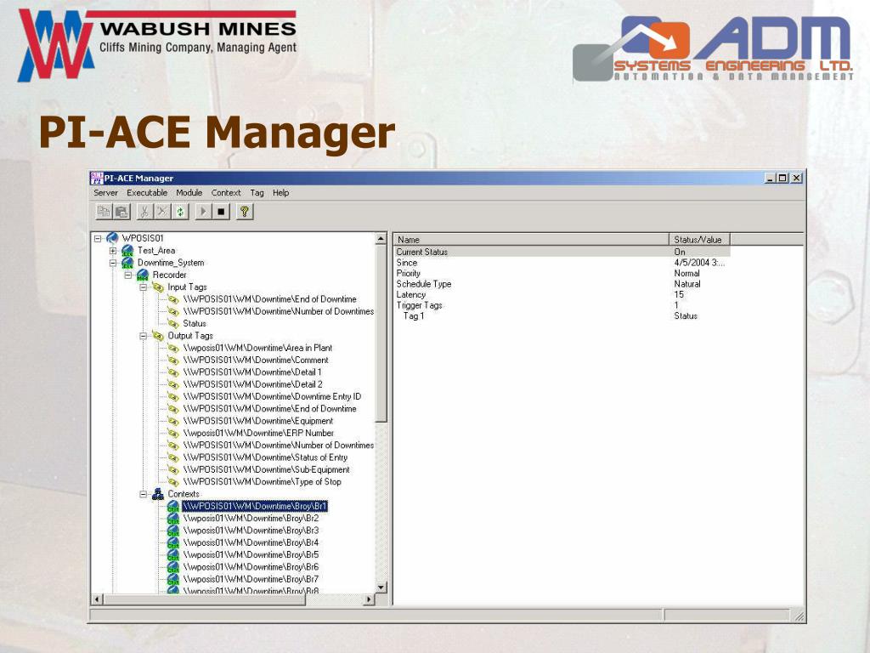Collapse the Downtime_System node
This screenshot has width=870, height=653.
[x=113, y=264]
